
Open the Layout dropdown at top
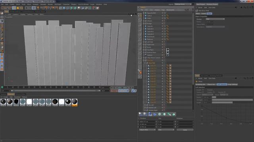pyautogui.click(x=183, y=4)
